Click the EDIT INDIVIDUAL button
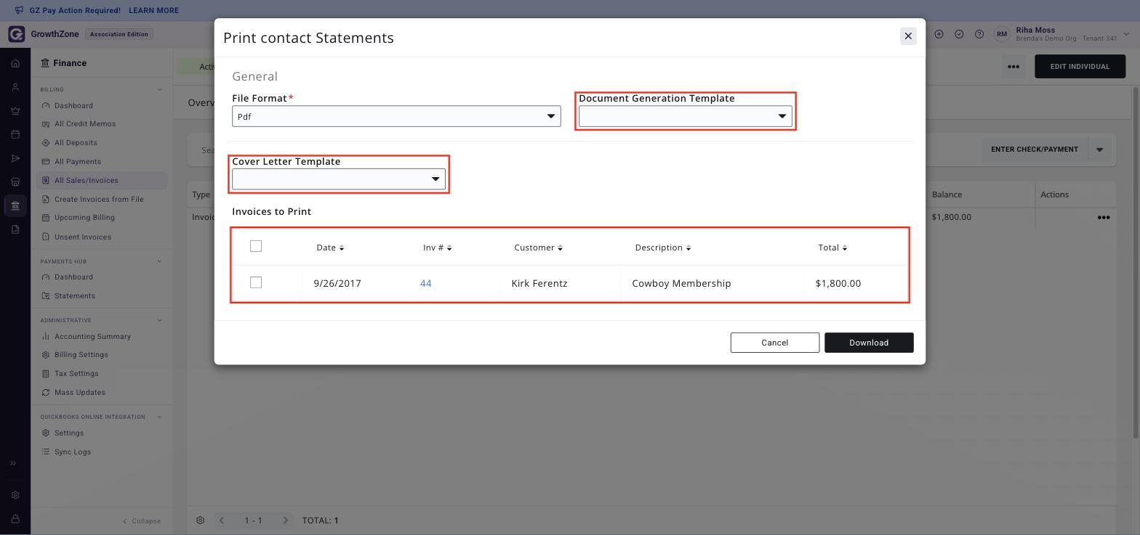The width and height of the screenshot is (1140, 535). pos(1080,67)
